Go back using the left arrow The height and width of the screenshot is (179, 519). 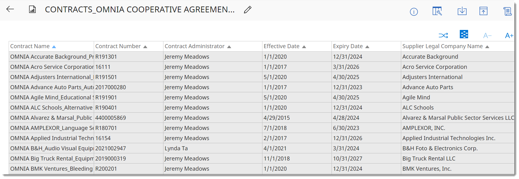[10, 9]
